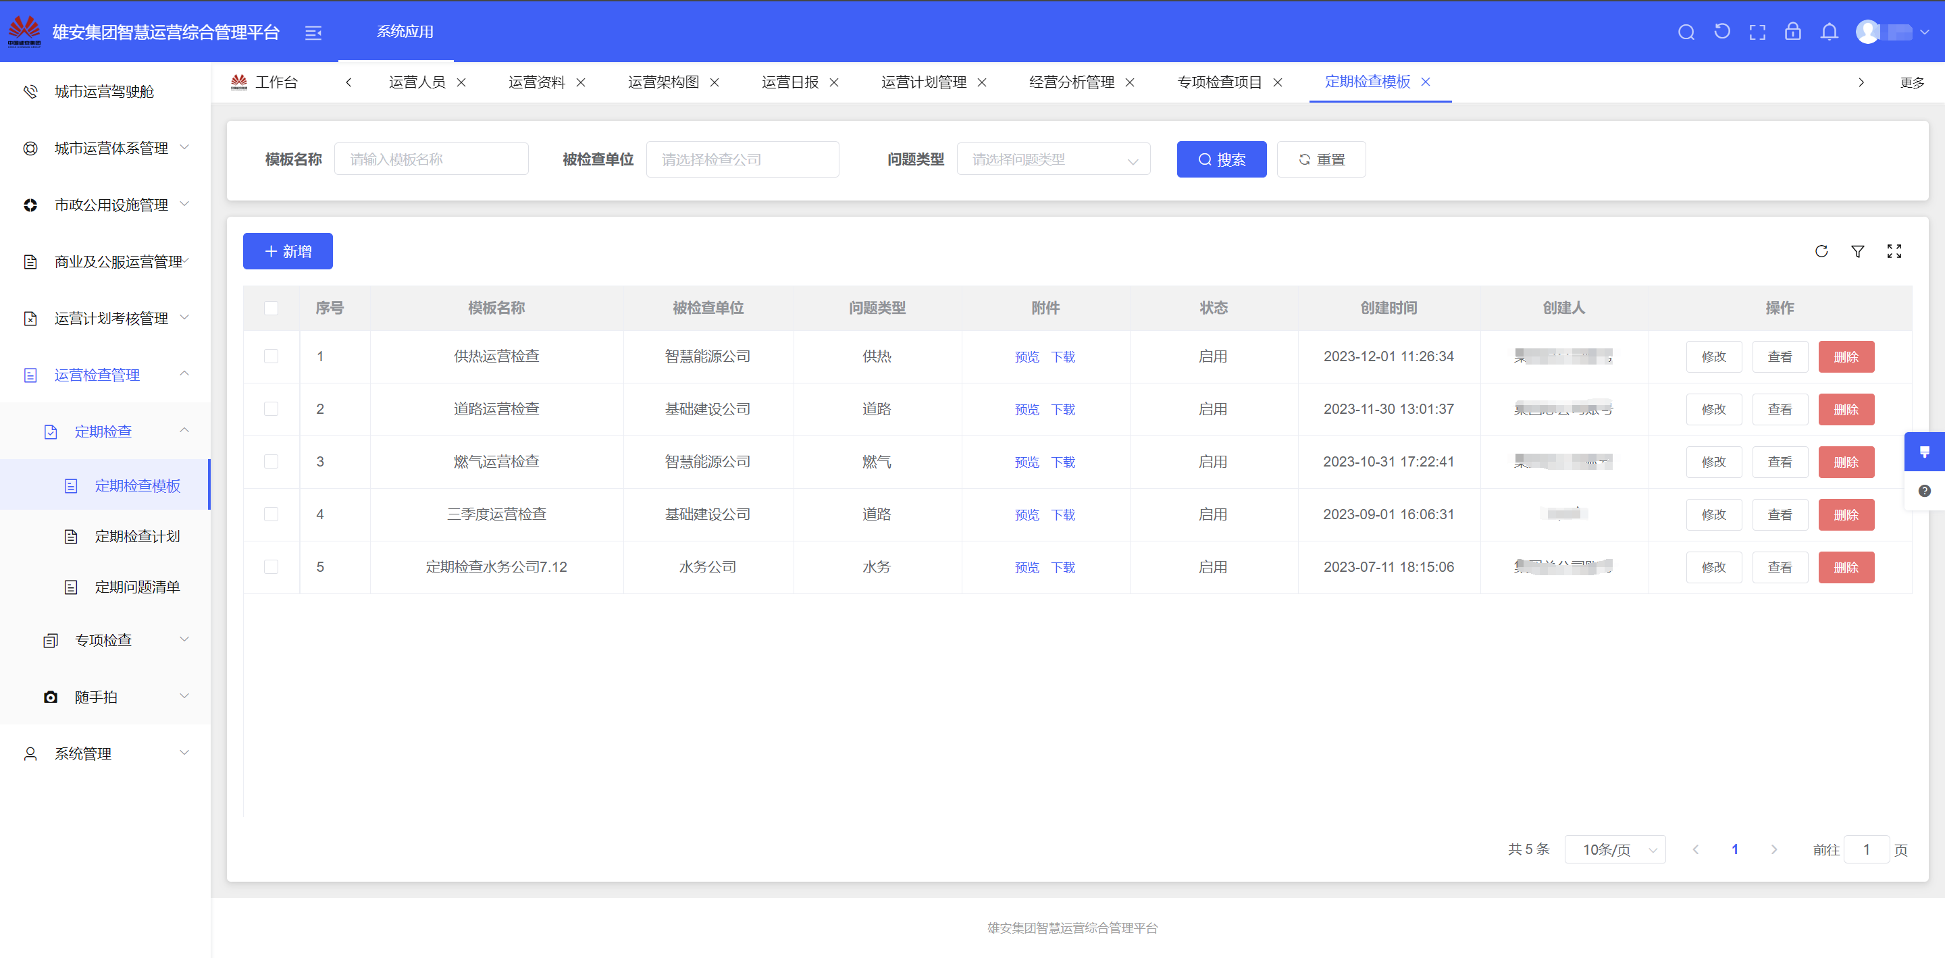Check the row for 供热运营检查

(271, 356)
